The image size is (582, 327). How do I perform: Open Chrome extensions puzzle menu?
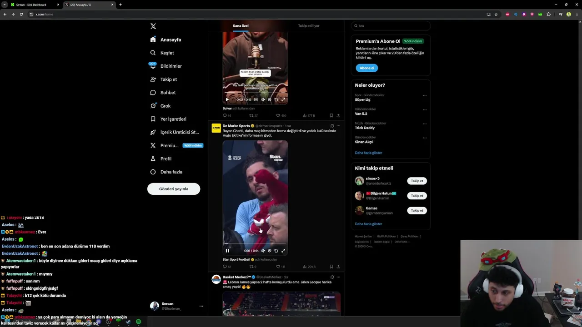click(x=548, y=14)
